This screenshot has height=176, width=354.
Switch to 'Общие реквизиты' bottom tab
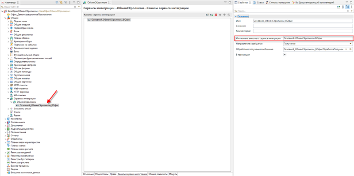[x=158, y=174]
